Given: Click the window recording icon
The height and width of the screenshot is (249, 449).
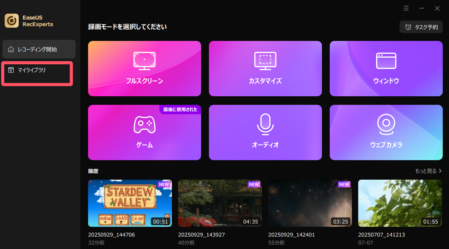Looking at the screenshot, I should click(x=386, y=61).
